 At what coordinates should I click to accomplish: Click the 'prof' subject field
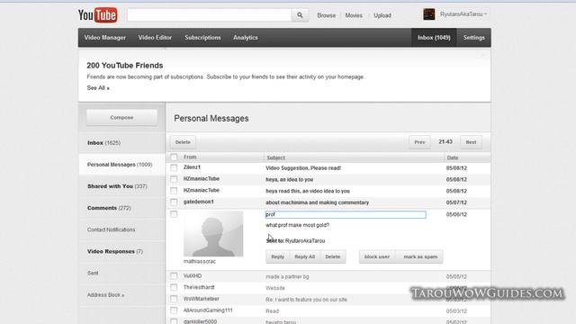[346, 214]
